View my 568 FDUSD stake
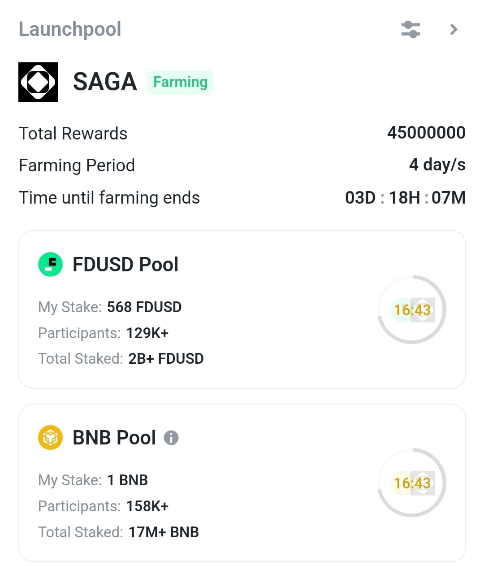 click(x=144, y=307)
